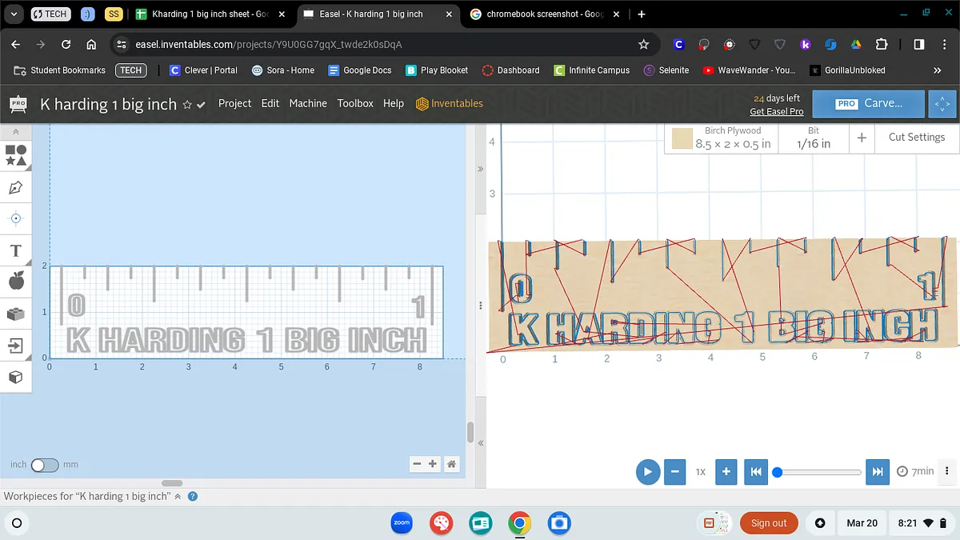Switch to Kharding 1 big inch sheet tab

click(210, 14)
